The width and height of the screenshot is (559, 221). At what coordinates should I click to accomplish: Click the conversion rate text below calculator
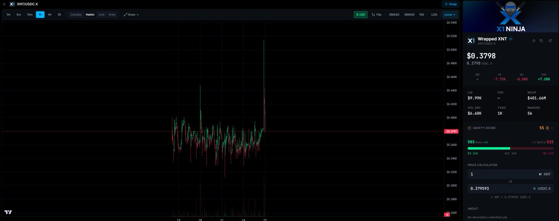click(x=511, y=197)
